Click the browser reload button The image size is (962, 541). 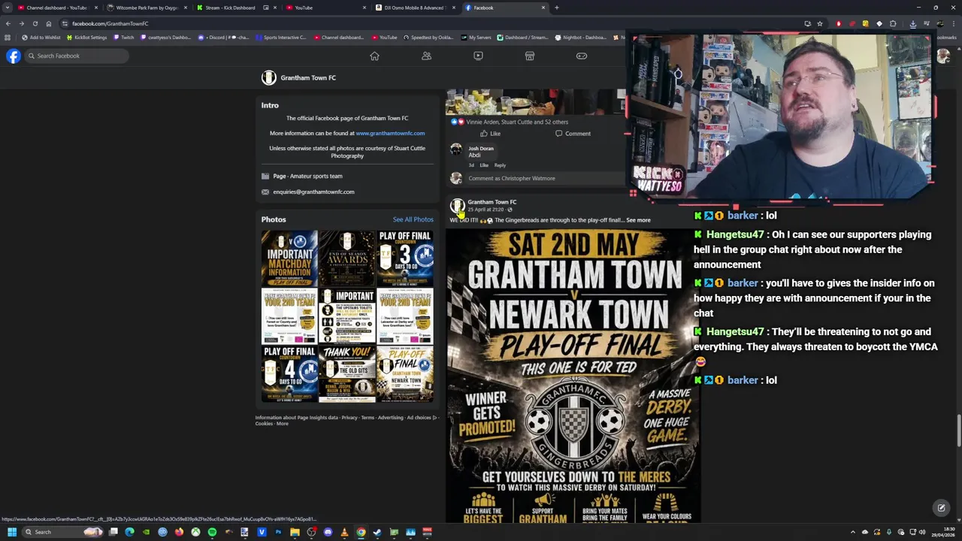(35, 23)
